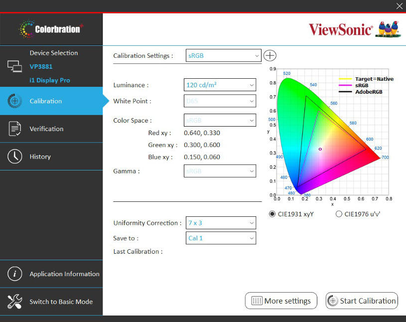Click the i1 Display Pro sensor name
Image resolution: width=406 pixels, height=322 pixels.
pyautogui.click(x=50, y=80)
